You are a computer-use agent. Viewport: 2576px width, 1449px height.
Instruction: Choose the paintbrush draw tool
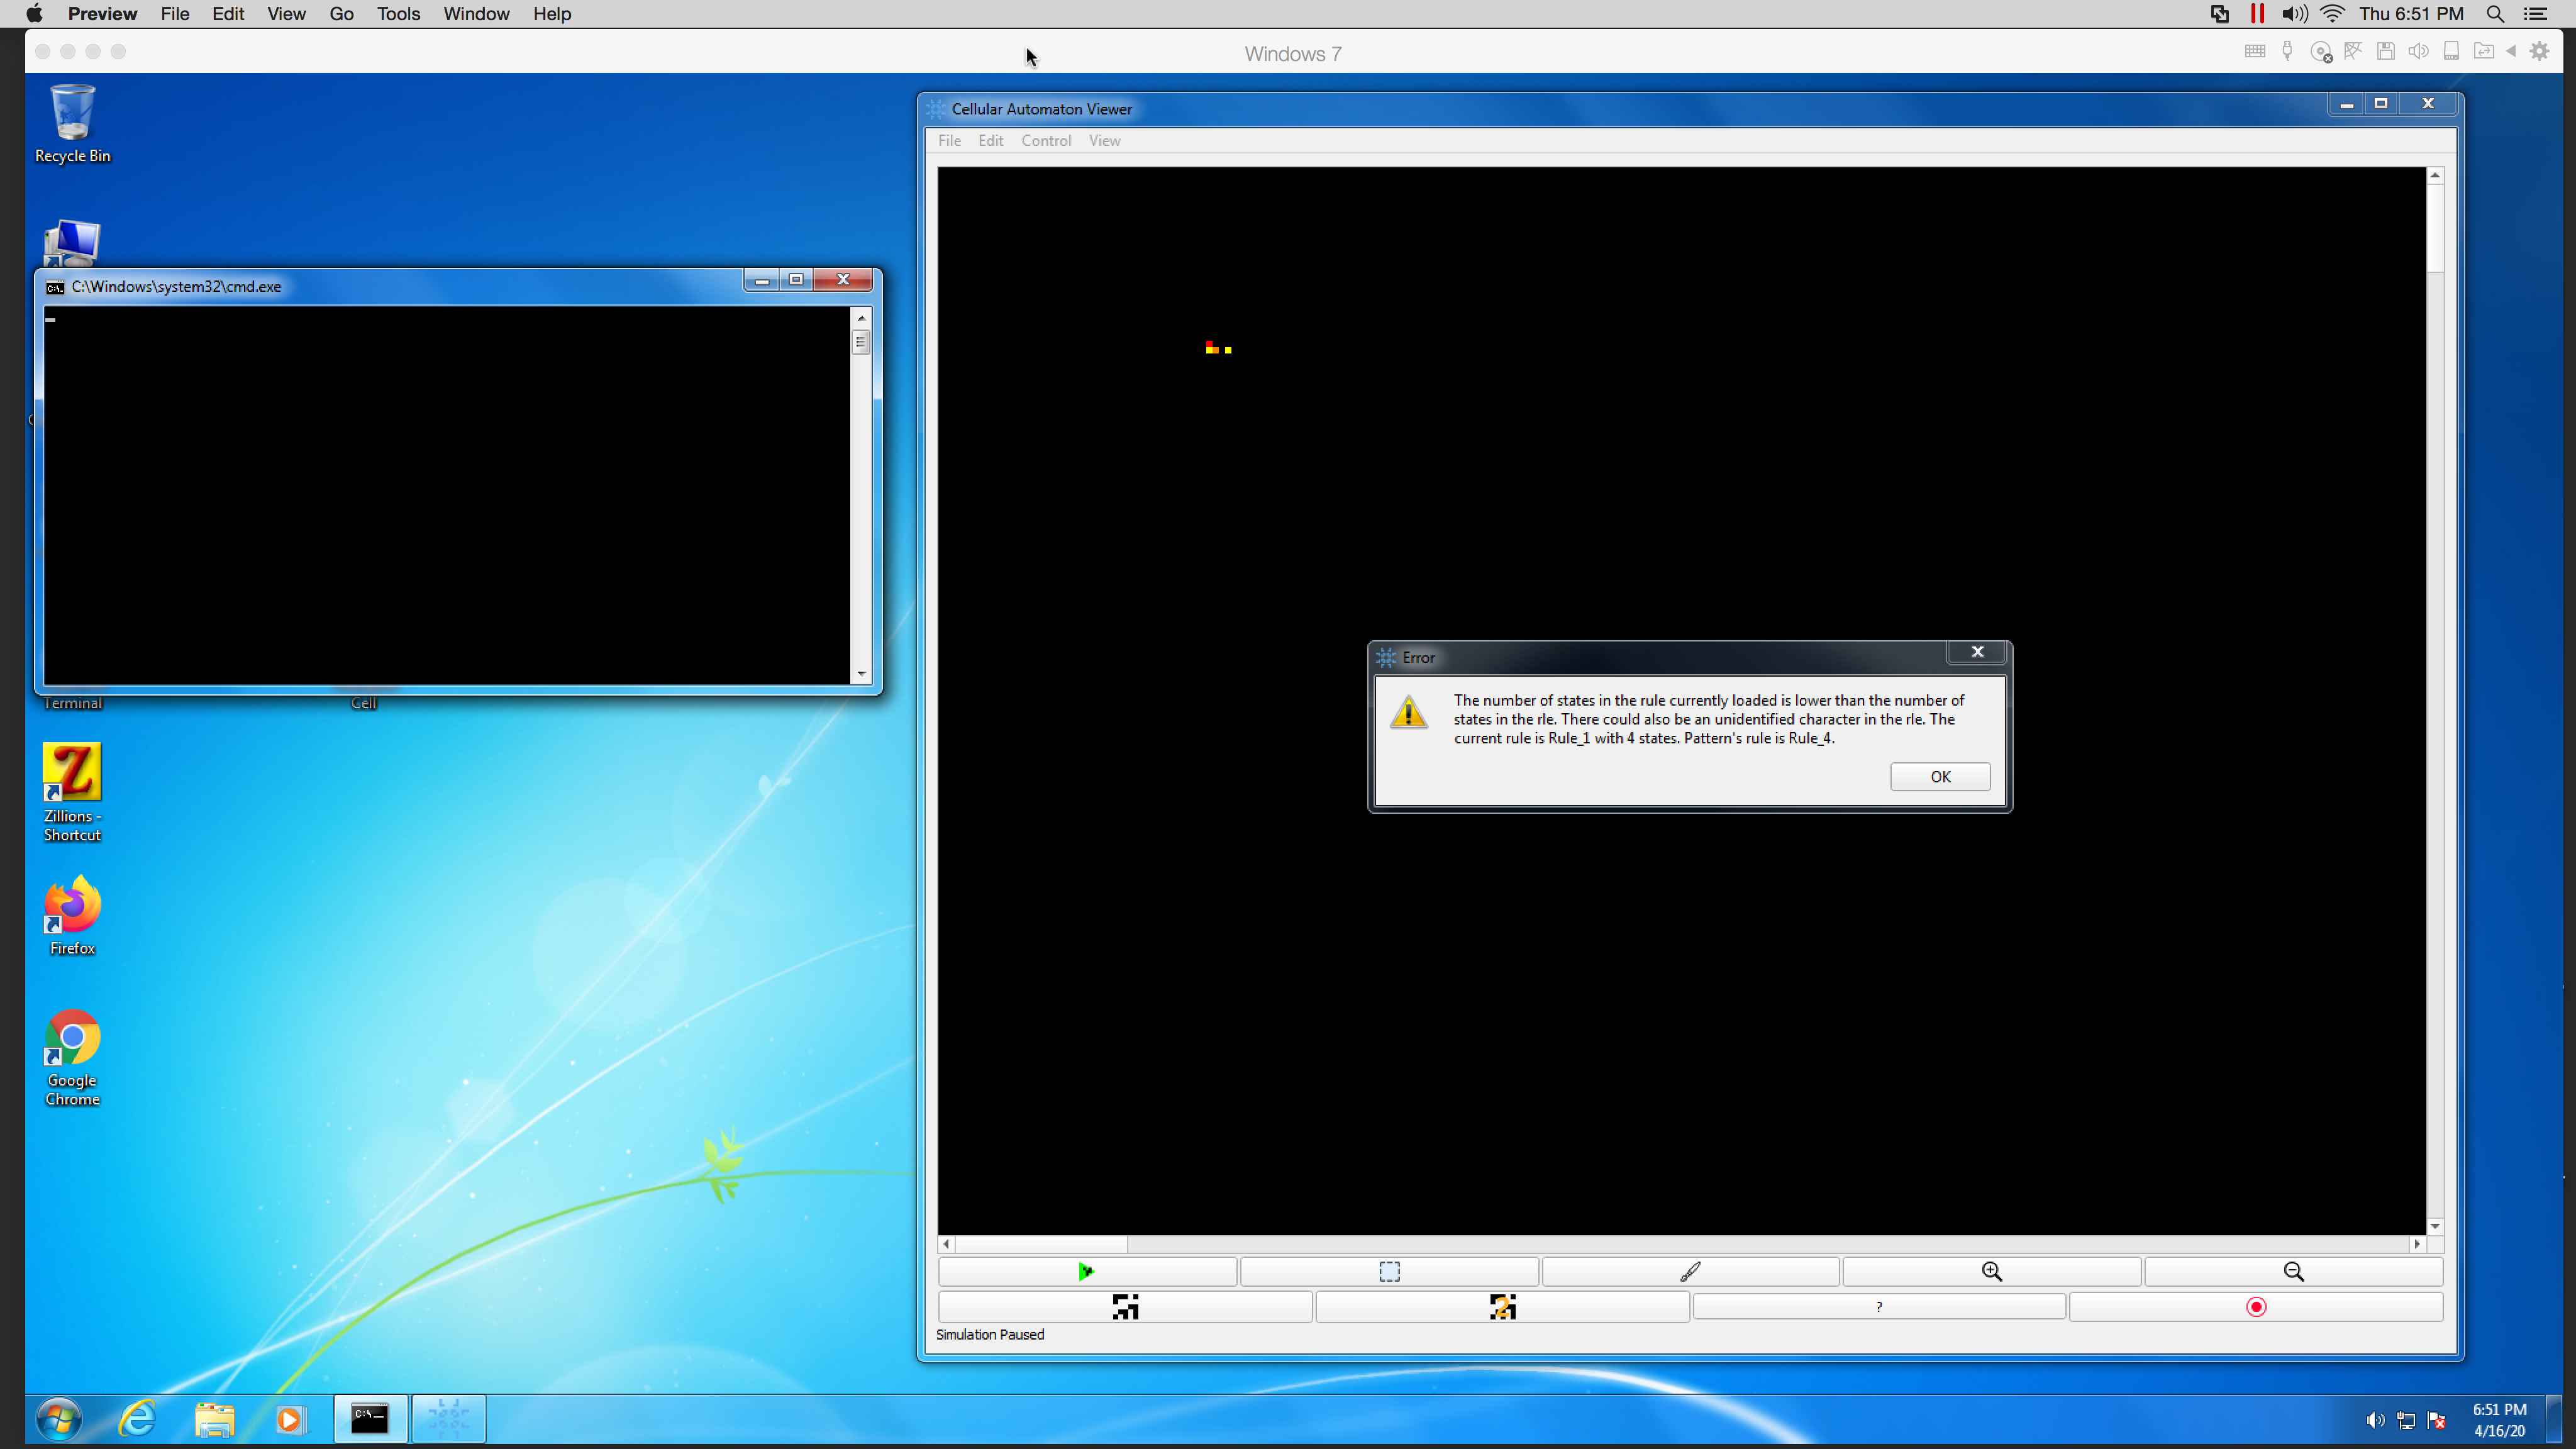[1690, 1271]
